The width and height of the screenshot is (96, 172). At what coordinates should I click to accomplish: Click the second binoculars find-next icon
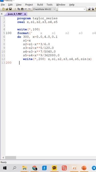coord(93,9)
